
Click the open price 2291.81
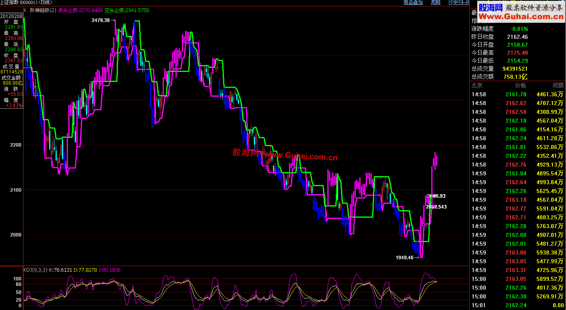pyautogui.click(x=13, y=27)
